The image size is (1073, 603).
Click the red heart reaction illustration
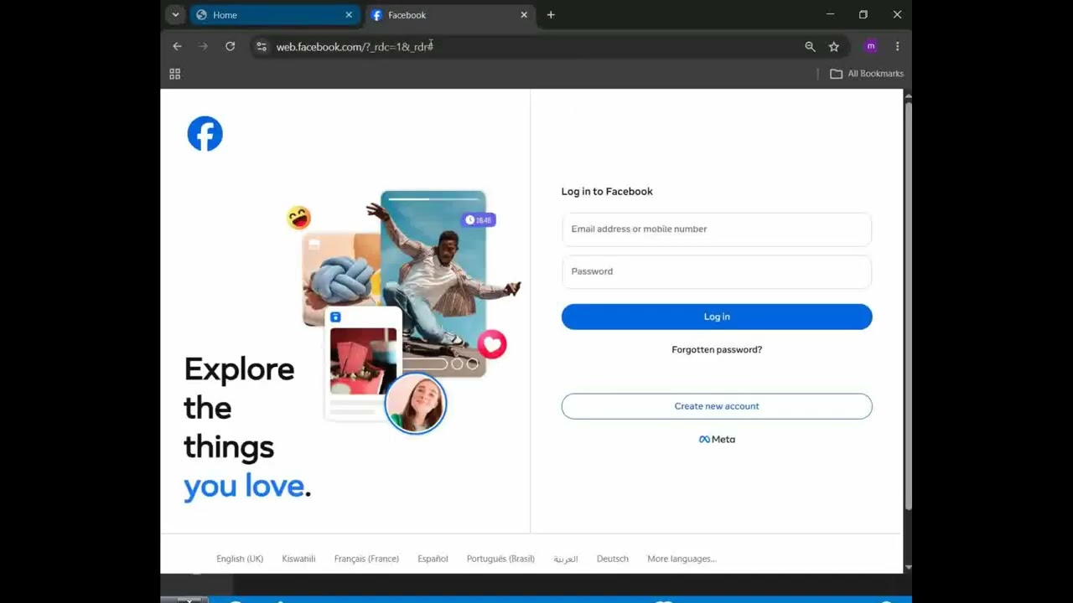pyautogui.click(x=492, y=344)
